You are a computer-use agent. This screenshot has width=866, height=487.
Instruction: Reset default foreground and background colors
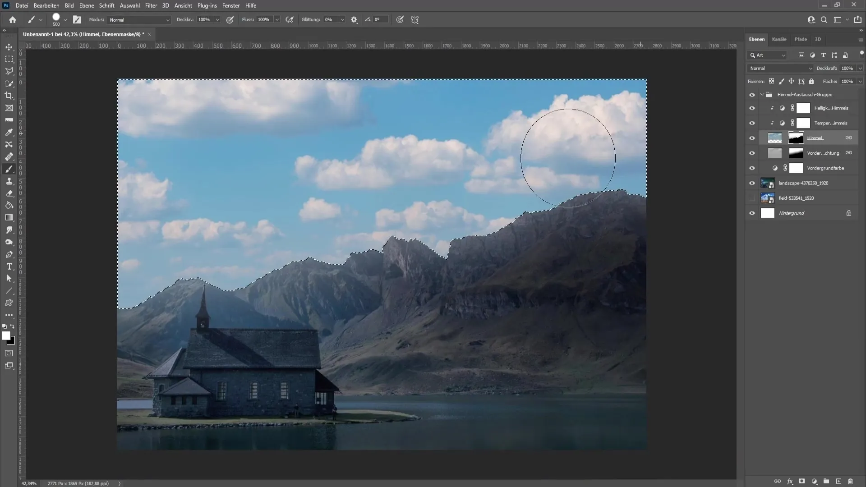click(x=5, y=326)
